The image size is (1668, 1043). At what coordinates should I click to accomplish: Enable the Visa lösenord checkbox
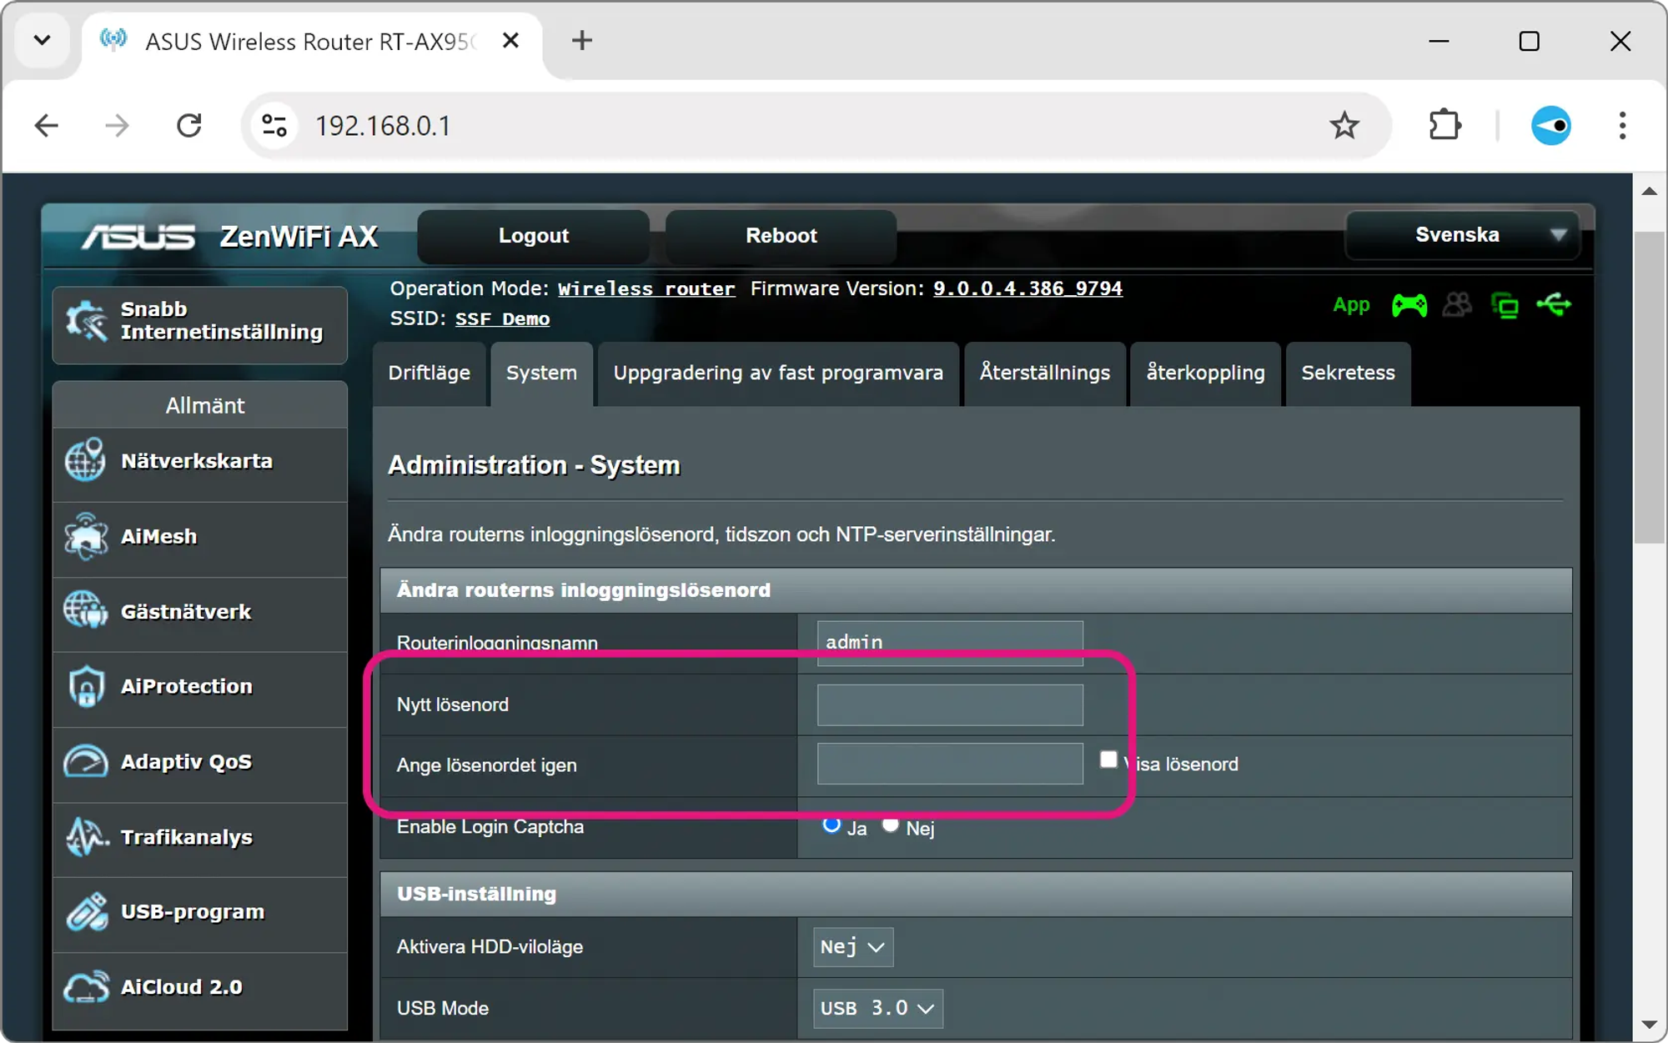(x=1108, y=760)
